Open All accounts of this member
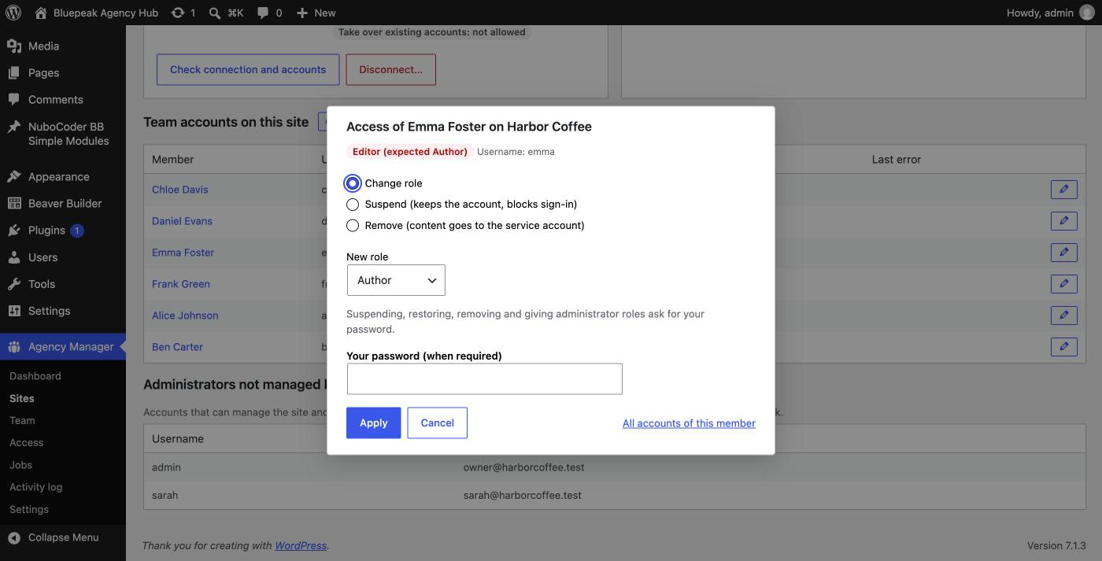 point(689,423)
